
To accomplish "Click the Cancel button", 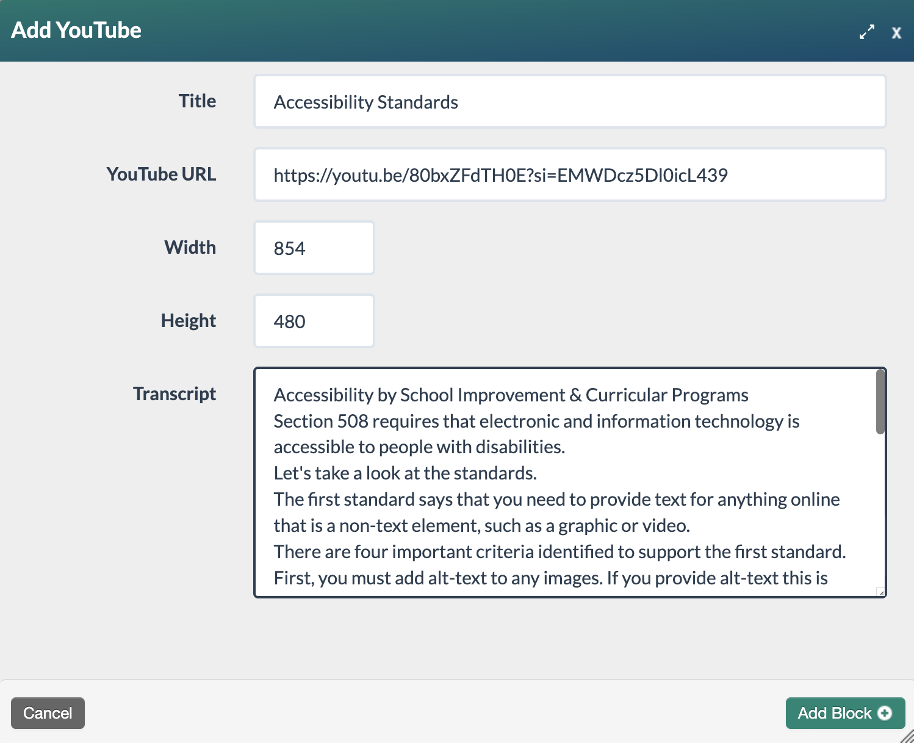I will click(48, 713).
